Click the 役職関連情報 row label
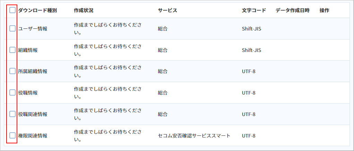Image resolution: width=354 pixels, height=151 pixels. click(x=33, y=114)
